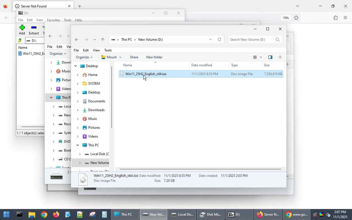Screen dimensions: 352x220
Task: Open the terminal icon on the taskbar
Action: 19,215
